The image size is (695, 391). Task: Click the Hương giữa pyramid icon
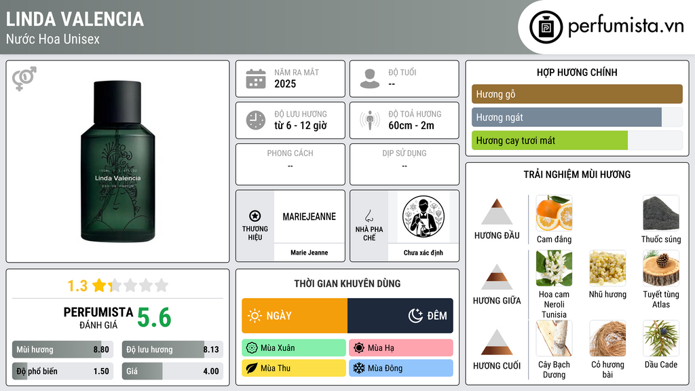tap(497, 277)
